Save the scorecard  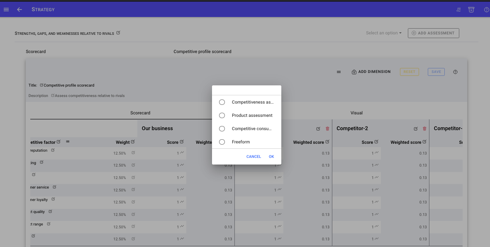(x=436, y=72)
